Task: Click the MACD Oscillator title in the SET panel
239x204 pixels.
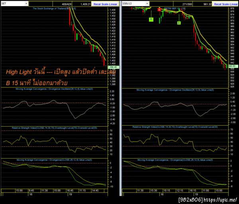Action: [x=54, y=89]
